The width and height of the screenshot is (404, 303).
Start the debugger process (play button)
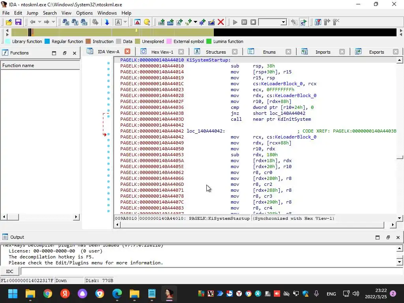(235, 22)
